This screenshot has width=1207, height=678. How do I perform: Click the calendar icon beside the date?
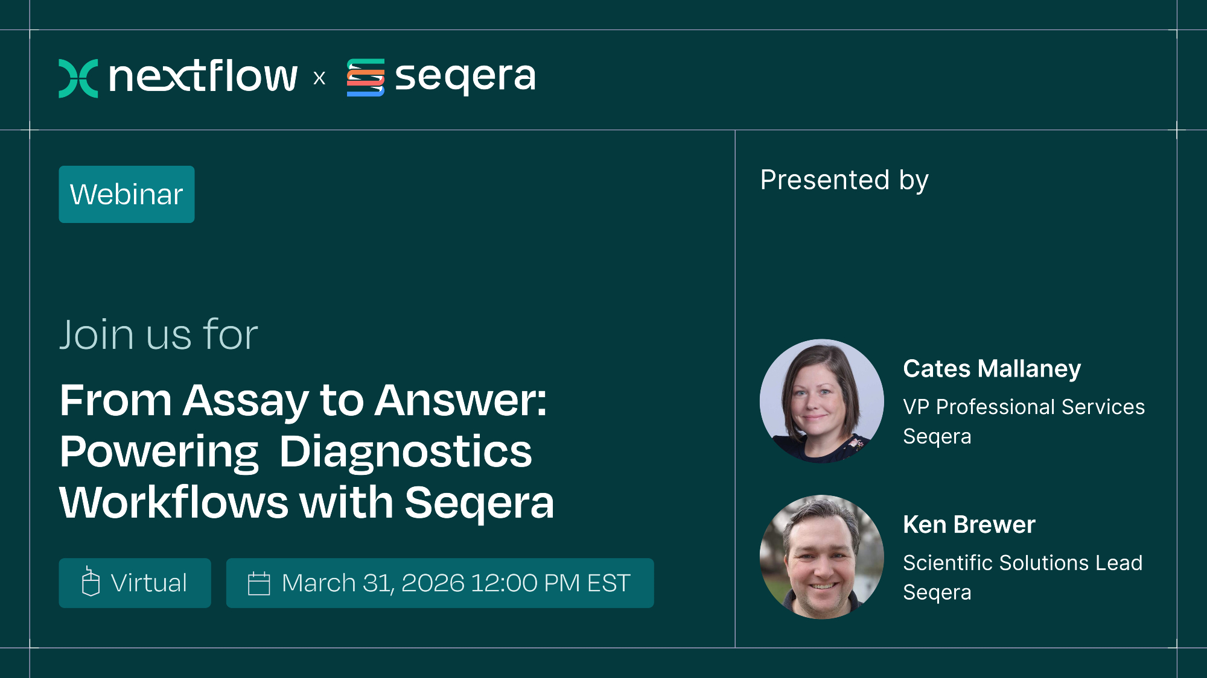259,583
